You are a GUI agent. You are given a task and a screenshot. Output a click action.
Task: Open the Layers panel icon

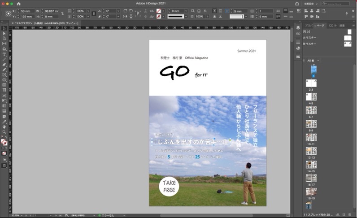pos(298,28)
